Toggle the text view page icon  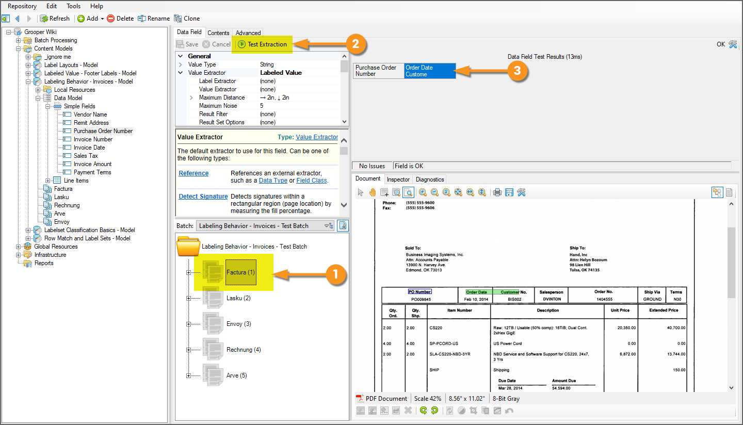tap(729, 192)
